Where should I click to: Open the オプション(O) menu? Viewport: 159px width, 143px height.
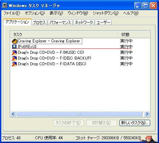35,13
